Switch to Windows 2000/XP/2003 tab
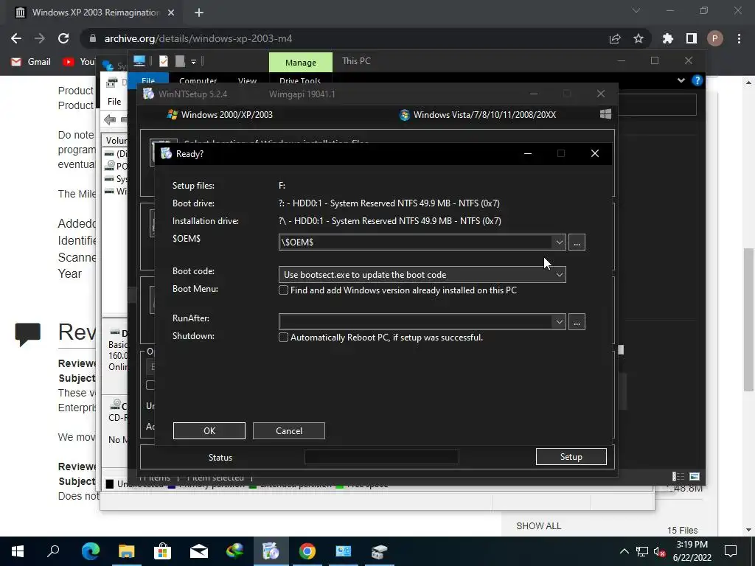755x566 pixels. (220, 114)
